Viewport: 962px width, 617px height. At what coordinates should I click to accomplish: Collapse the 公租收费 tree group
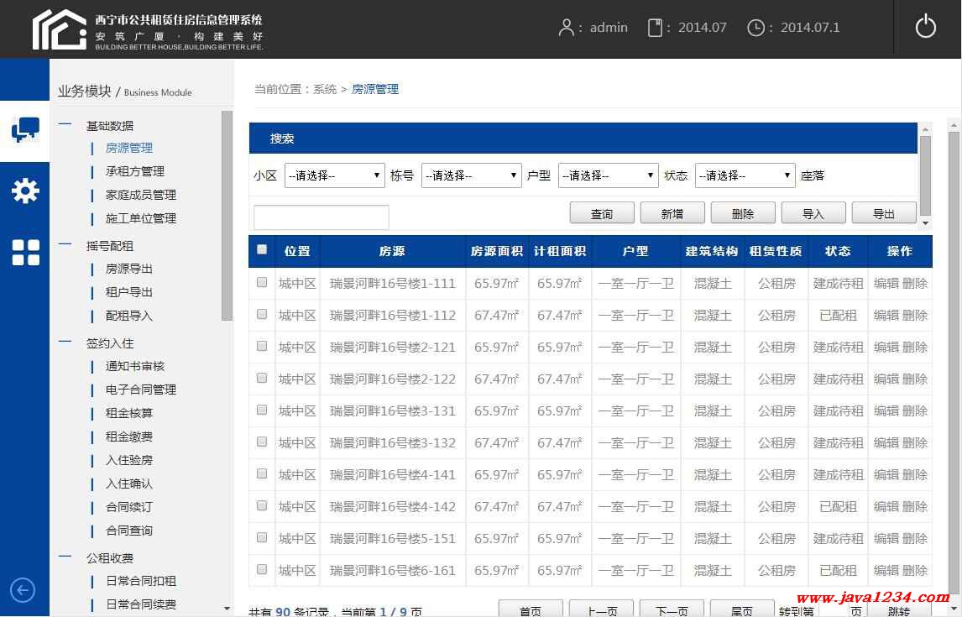click(65, 557)
